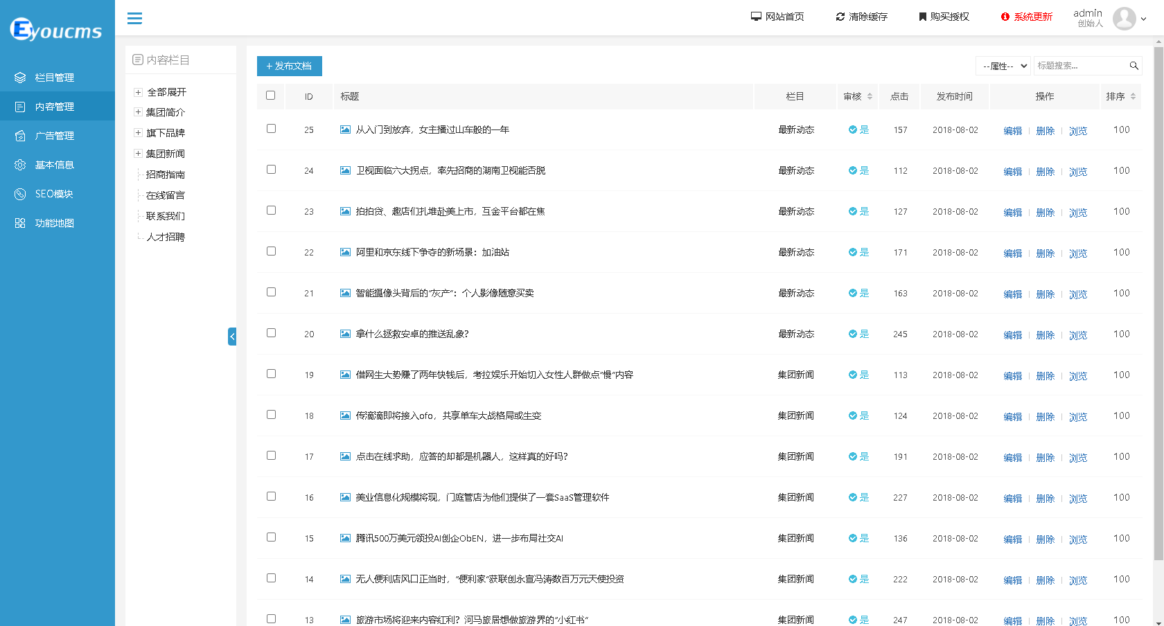Check the box for article ID 22
The image size is (1164, 626).
[271, 251]
